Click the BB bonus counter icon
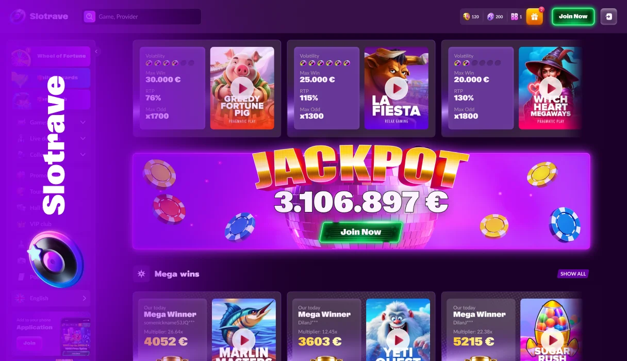Viewport: 627px width, 361px height. point(516,17)
